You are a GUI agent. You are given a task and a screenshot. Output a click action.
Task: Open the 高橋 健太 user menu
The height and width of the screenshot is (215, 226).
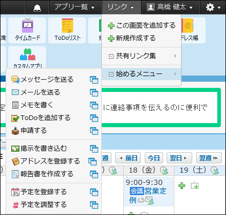(x=170, y=7)
